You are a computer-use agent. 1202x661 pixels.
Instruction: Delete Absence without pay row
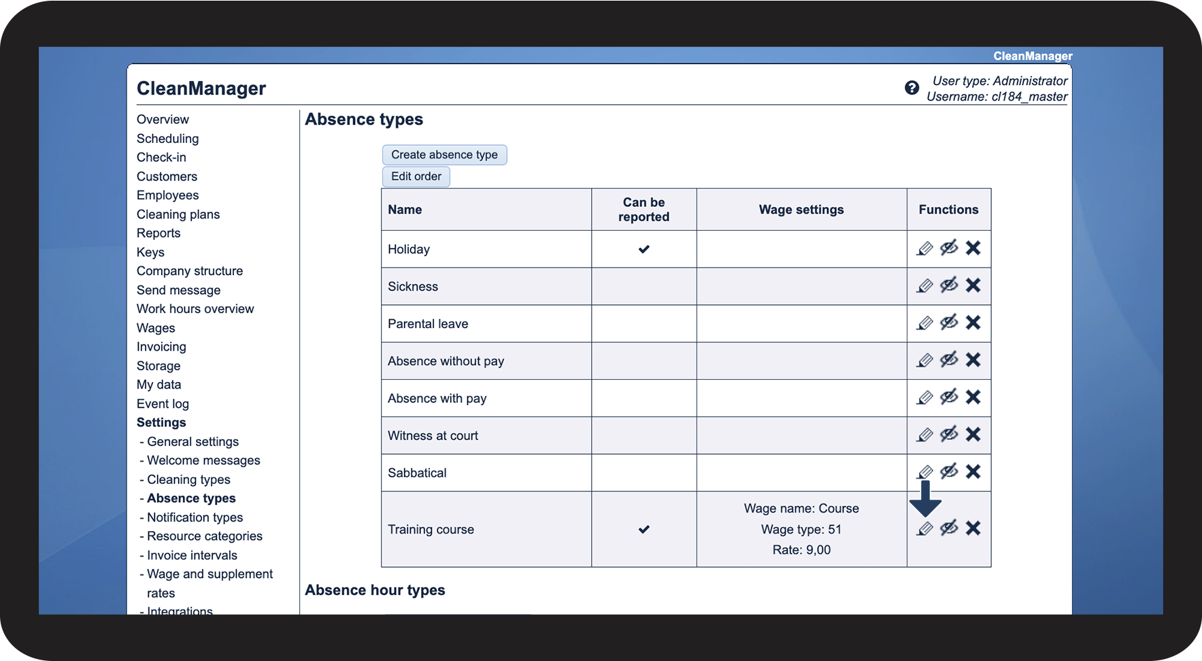point(973,360)
